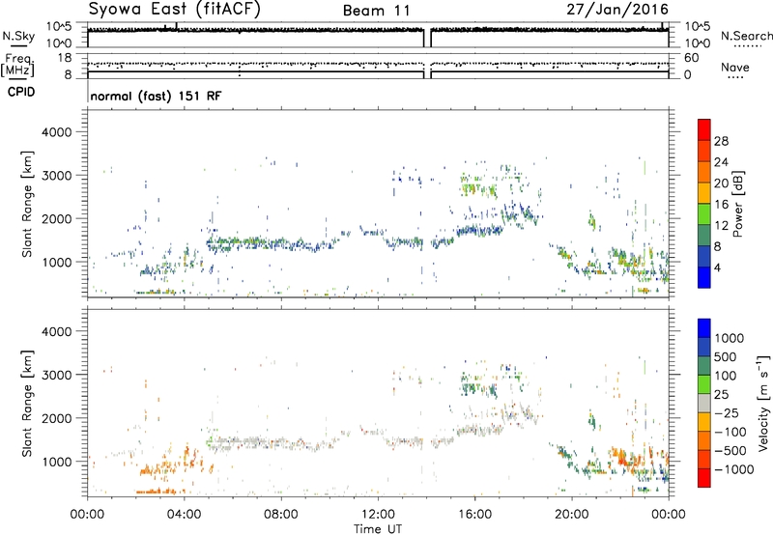Click the 100 velocity colorbar tick label
Screen dimensions: 773x535
(x=726, y=376)
